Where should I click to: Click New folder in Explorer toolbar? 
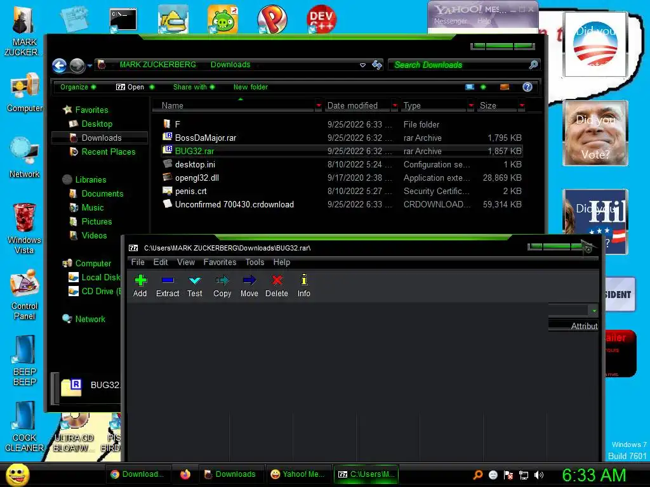tap(250, 87)
